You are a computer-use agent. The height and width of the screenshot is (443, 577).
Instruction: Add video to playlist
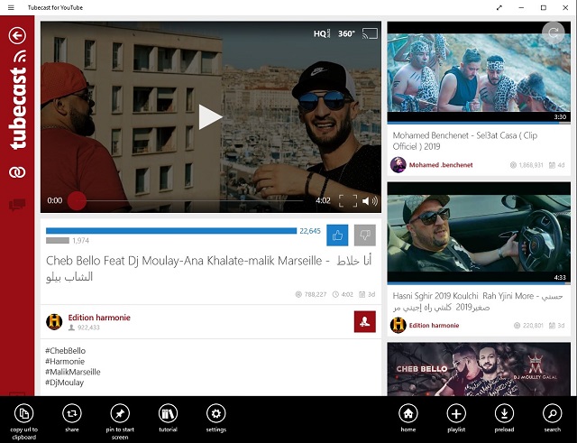(x=456, y=418)
